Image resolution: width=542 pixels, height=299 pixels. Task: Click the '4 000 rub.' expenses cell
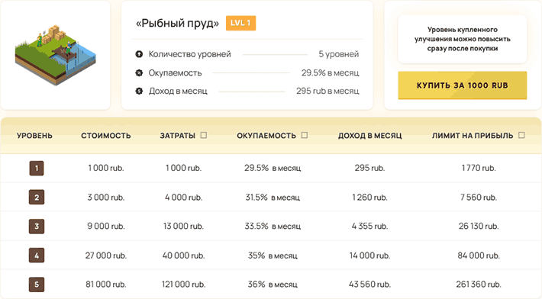click(x=183, y=198)
